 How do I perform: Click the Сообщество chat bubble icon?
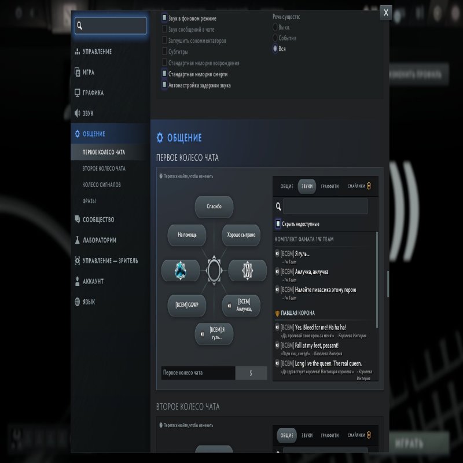coord(77,219)
